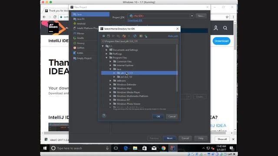The image size is (278, 156).
Task: Click Cancel in Select Home Directory dialog
Action: [172, 117]
